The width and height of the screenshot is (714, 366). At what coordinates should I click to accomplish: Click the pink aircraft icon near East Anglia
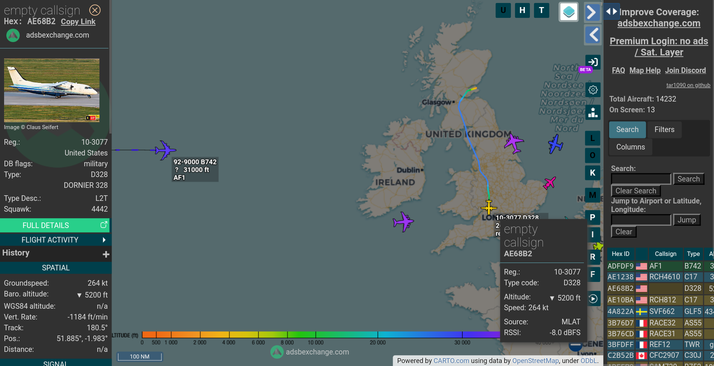pos(549,183)
